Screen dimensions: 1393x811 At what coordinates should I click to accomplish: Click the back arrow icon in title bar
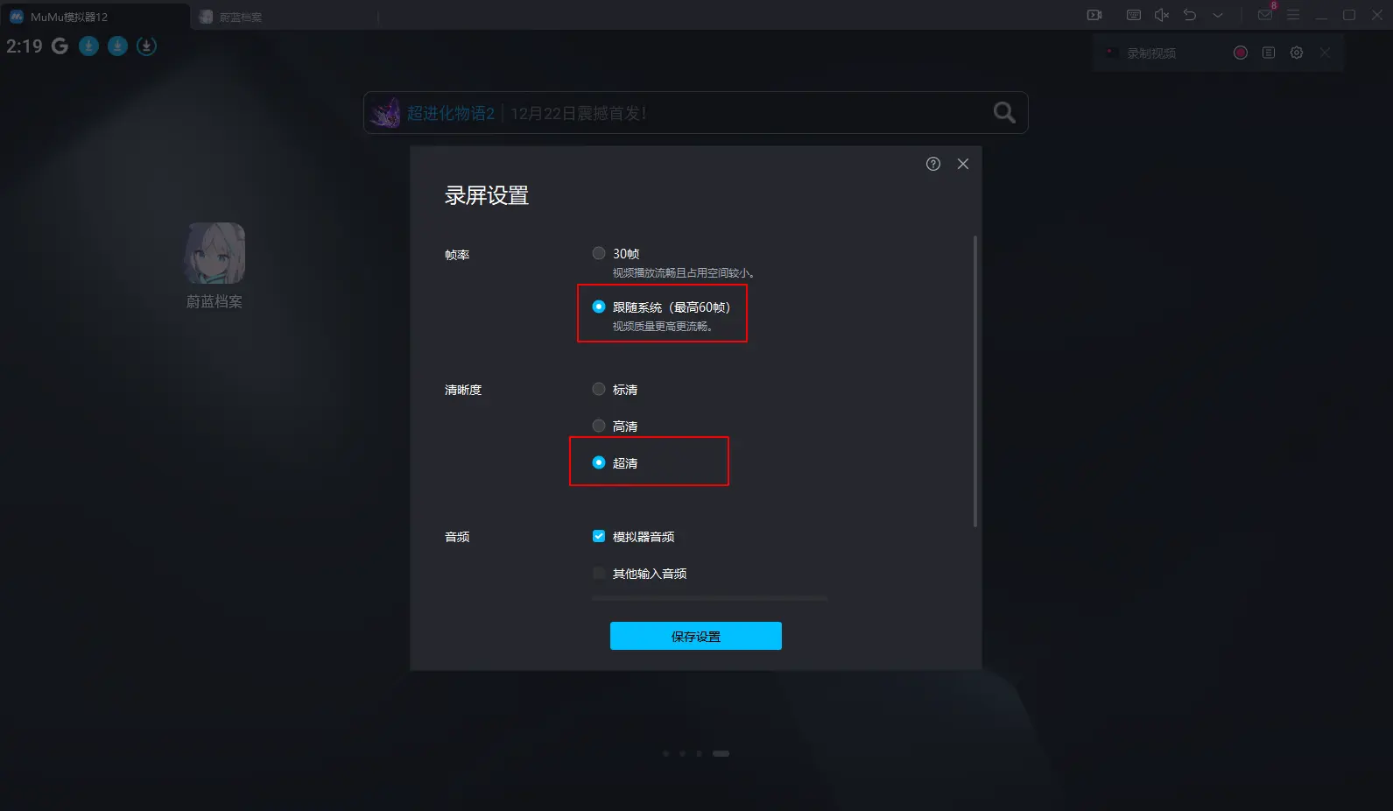[x=1190, y=15]
